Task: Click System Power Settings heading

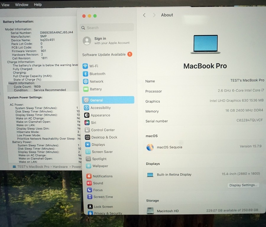Action: [x=25, y=97]
